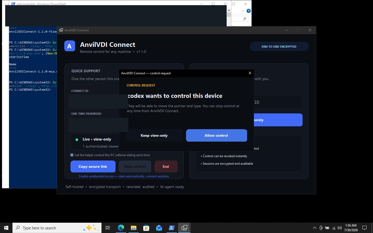This screenshot has width=373, height=233.
Task: Click the AnvilVDI Connect title bar icon
Action: [61, 30]
